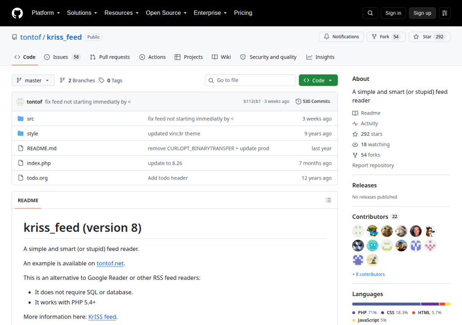Image resolution: width=462 pixels, height=325 pixels.
Task: Open the tontof owner link
Action: tap(31, 37)
